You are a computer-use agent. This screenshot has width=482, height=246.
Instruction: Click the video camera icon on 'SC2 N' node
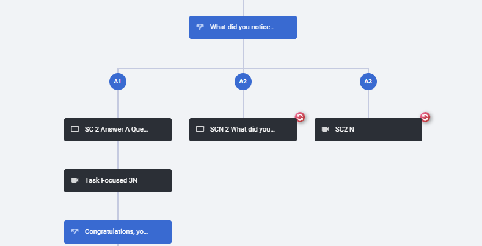click(x=325, y=129)
